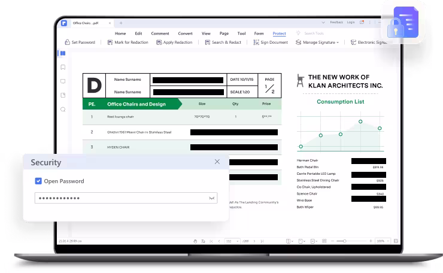Image resolution: width=443 pixels, height=273 pixels.
Task: Select Mark for Redaction tool
Action: 128,42
